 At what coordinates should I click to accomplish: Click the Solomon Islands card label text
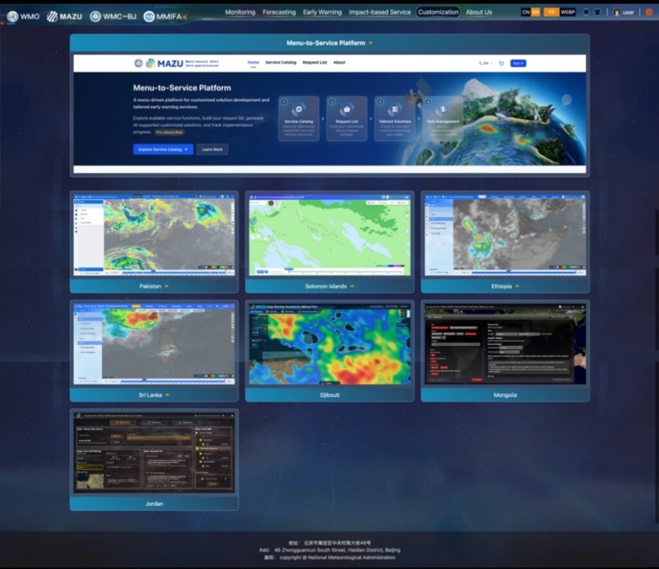[x=326, y=286]
